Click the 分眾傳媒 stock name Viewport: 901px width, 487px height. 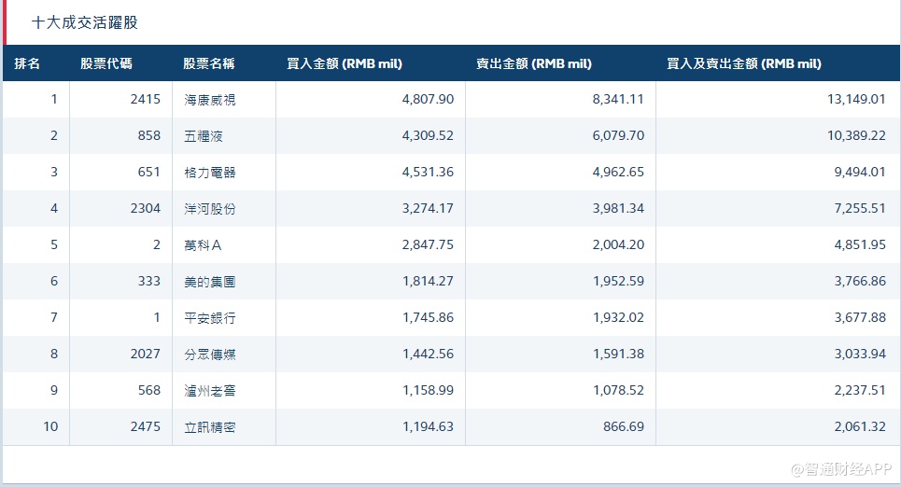210,354
